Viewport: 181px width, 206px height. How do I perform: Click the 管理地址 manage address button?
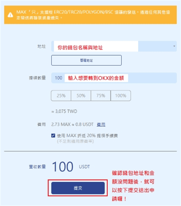click(87, 60)
